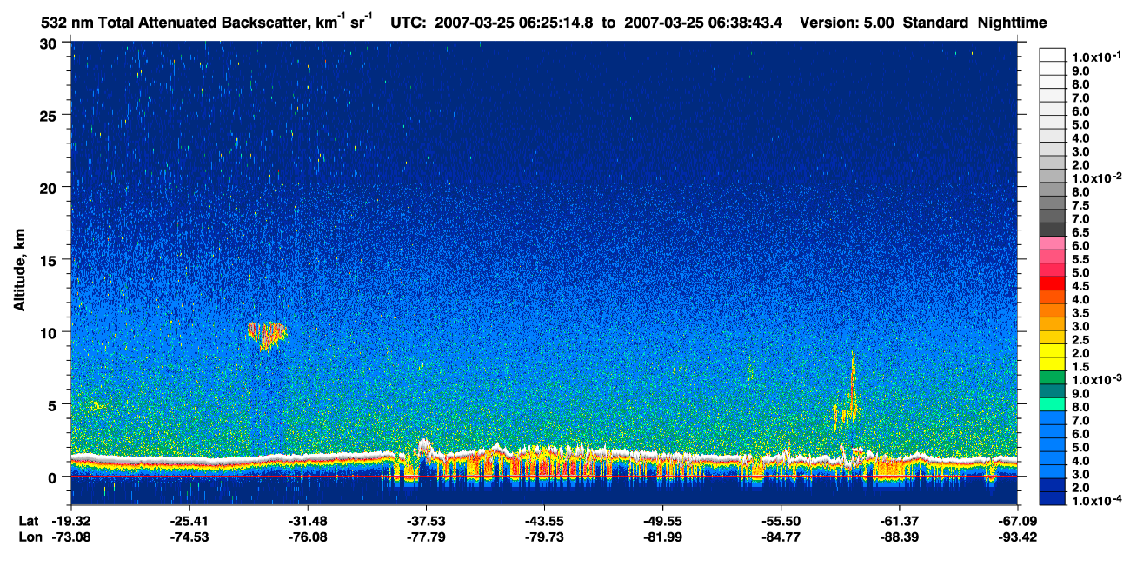The image size is (1130, 580).
Task: Click the latitude value '-37.53'
Action: click(x=426, y=521)
